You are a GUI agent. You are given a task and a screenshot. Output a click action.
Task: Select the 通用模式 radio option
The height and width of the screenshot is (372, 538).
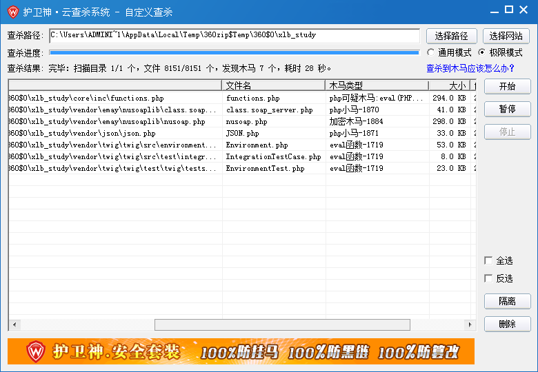point(431,52)
